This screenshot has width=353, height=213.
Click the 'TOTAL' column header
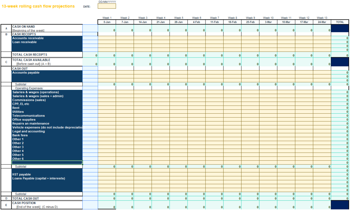[340, 22]
